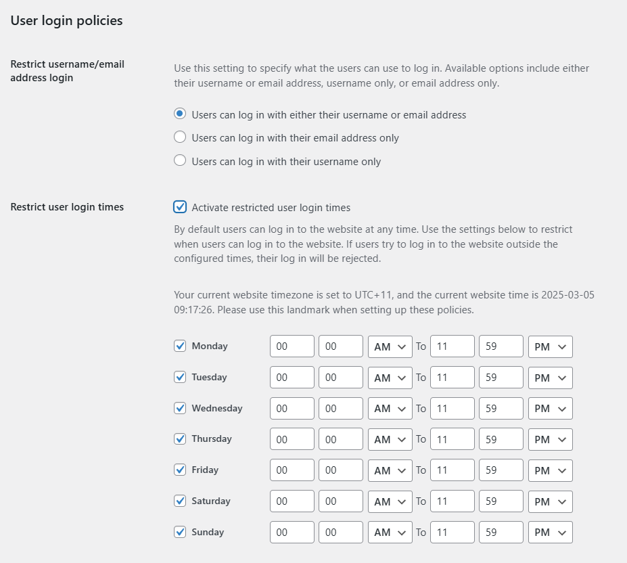
Task: Toggle off the Sunday checkbox
Action: [x=180, y=532]
